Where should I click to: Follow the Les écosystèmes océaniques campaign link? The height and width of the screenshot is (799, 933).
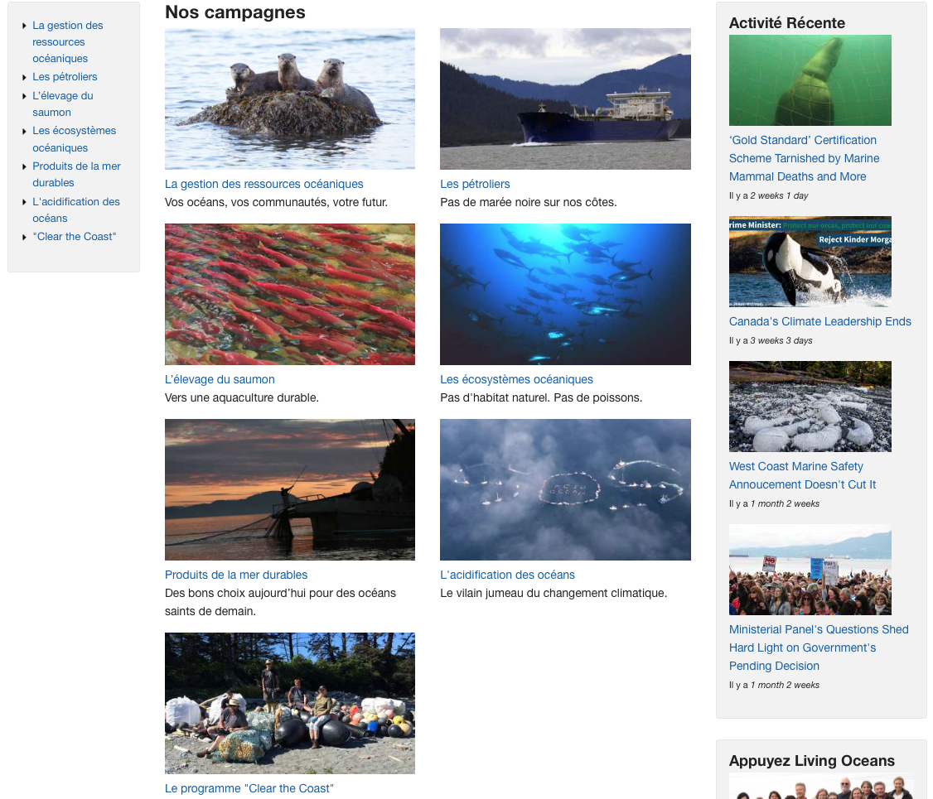[516, 379]
